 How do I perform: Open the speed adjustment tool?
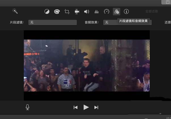click(107, 11)
